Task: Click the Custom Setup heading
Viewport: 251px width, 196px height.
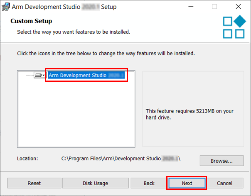Action: pyautogui.click(x=31, y=21)
